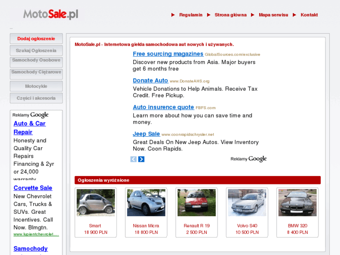Open the Volvo S40 photo
The height and width of the screenshot is (255, 340).
pyautogui.click(x=247, y=203)
